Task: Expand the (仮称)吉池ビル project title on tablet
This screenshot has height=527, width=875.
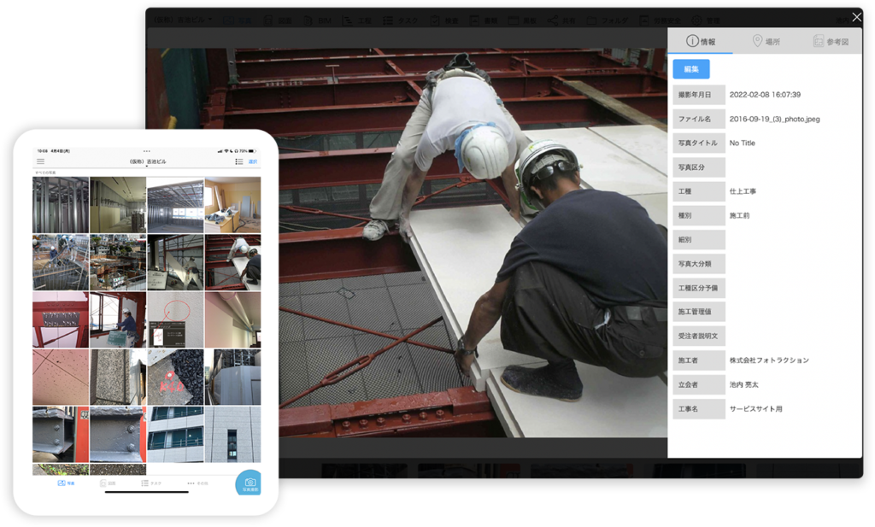Action: coord(148,161)
